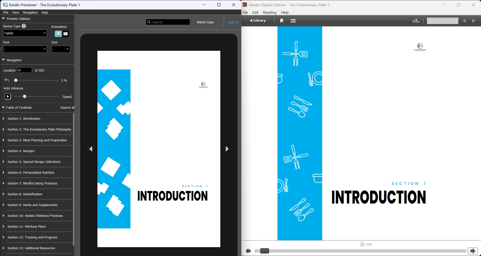
Task: Select Section 5: Special Recipe Collections
Action: 34,162
